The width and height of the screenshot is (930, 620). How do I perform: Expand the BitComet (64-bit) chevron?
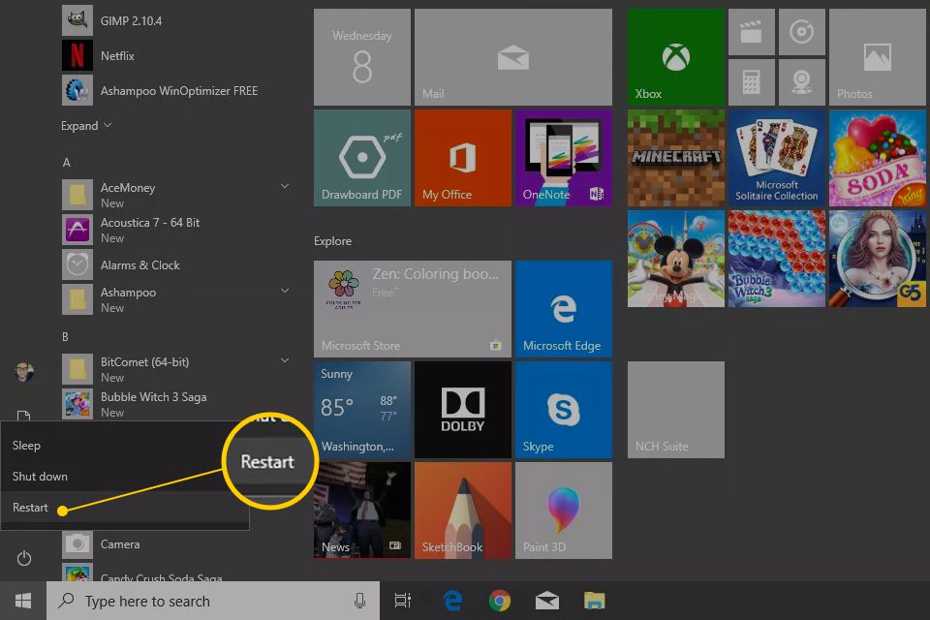pos(284,359)
